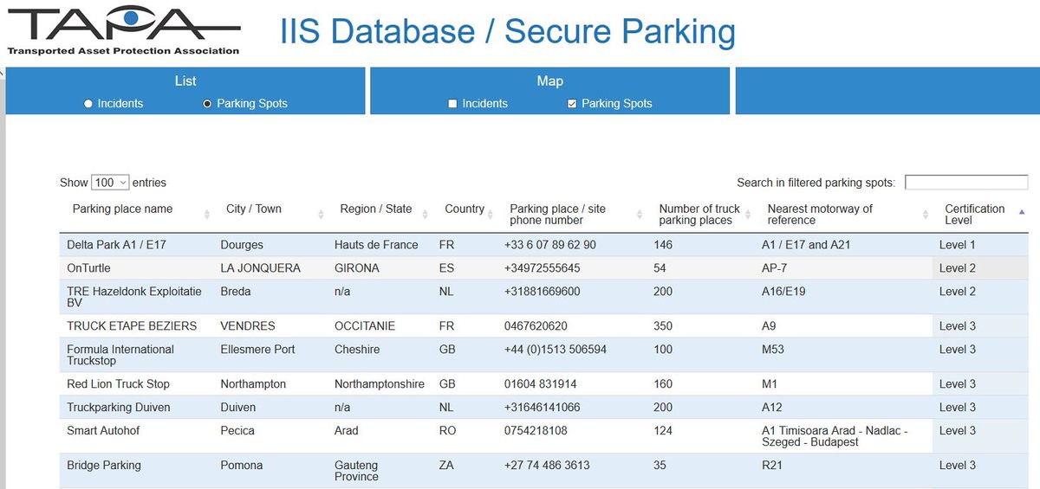Select the List Incidents radio button
1040x489 pixels.
pyautogui.click(x=88, y=104)
